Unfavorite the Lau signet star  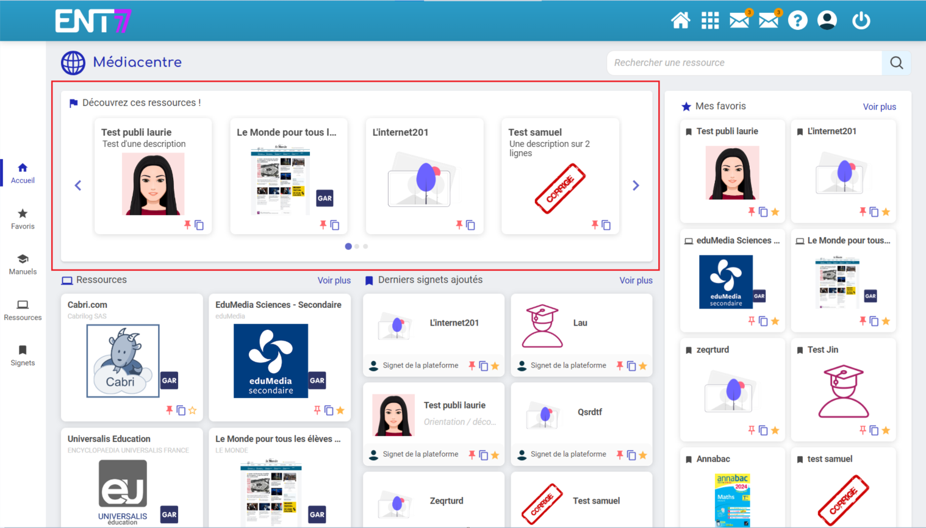(643, 366)
